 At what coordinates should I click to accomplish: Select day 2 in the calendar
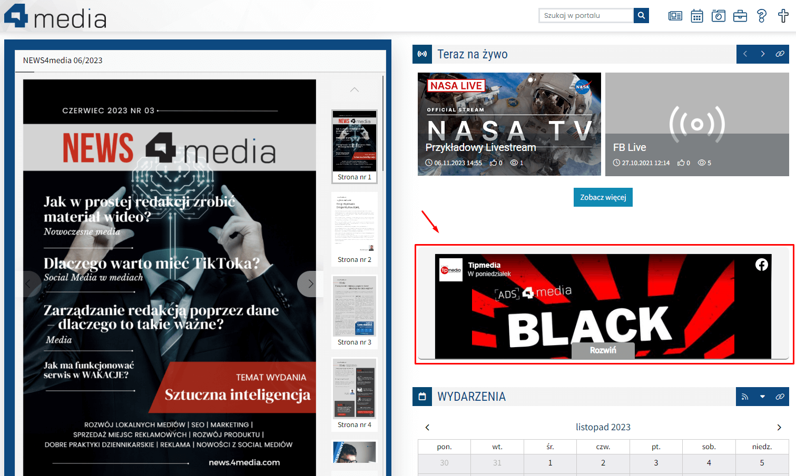click(x=603, y=463)
